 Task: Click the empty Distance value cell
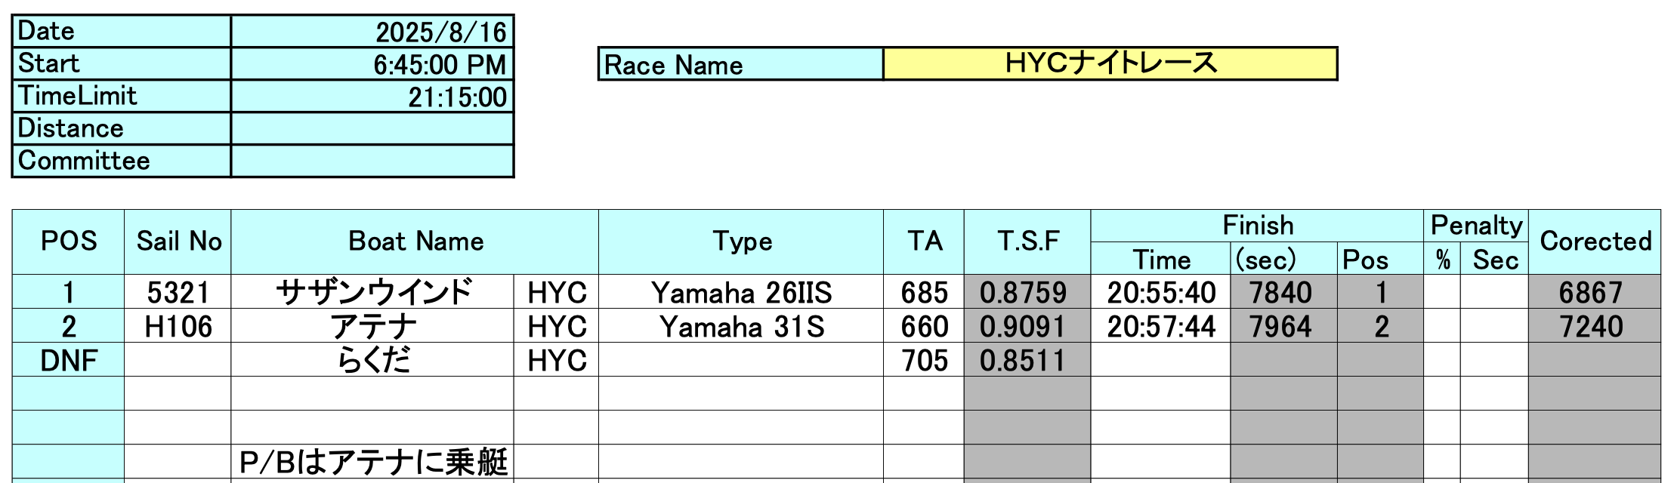[x=372, y=129]
